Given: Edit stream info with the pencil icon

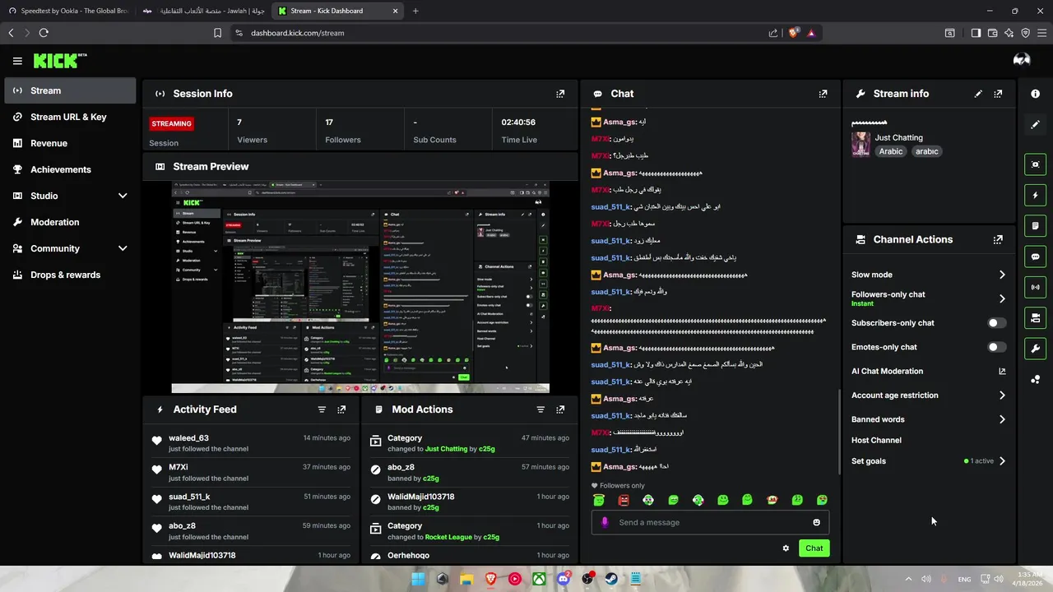Looking at the screenshot, I should point(978,94).
